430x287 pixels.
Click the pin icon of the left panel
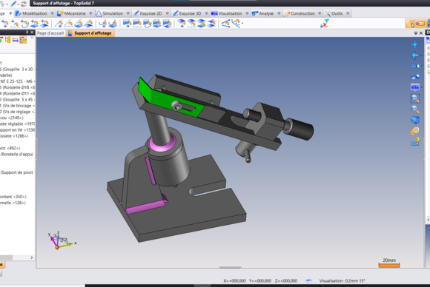(27, 33)
